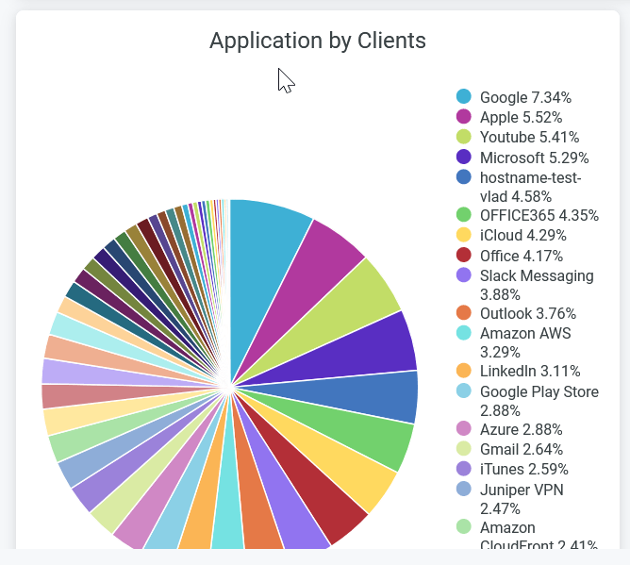This screenshot has height=565, width=630.
Task: Click the Microsoft legend color dot
Action: 464,157
